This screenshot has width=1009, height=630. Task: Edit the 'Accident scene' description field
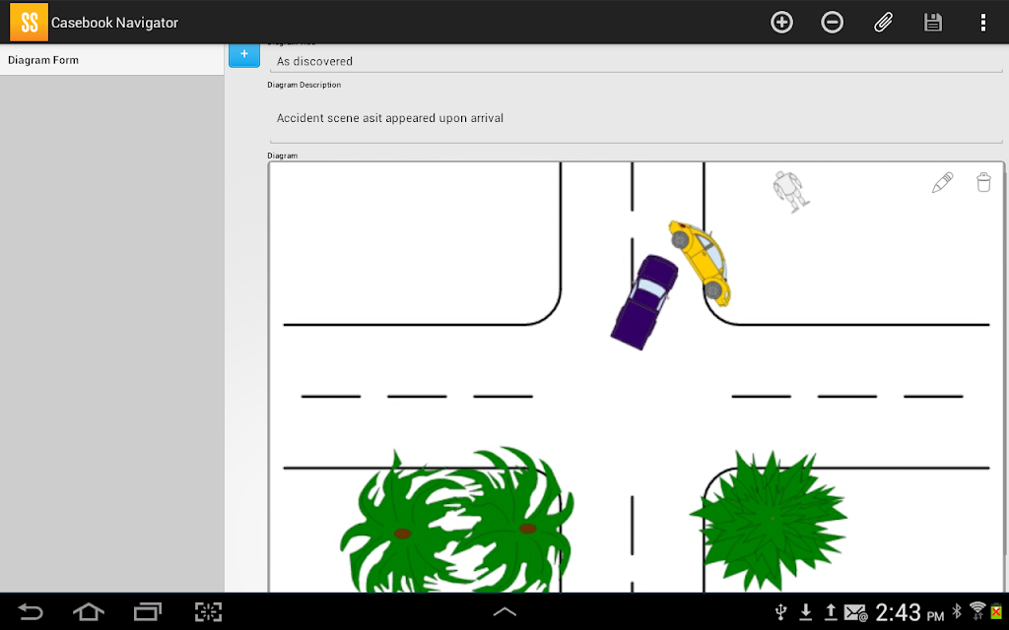[636, 118]
